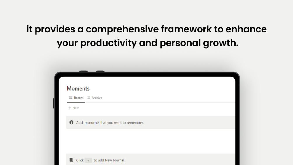Click the info circle icon in callout
Viewport: 293px width, 165px height.
[x=71, y=123]
